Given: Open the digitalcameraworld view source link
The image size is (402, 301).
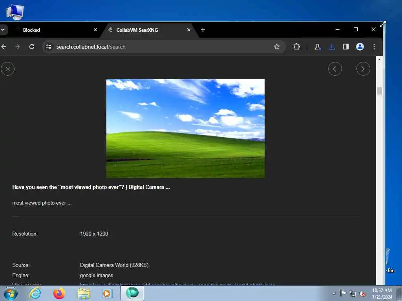Looking at the screenshot, I should [x=177, y=285].
